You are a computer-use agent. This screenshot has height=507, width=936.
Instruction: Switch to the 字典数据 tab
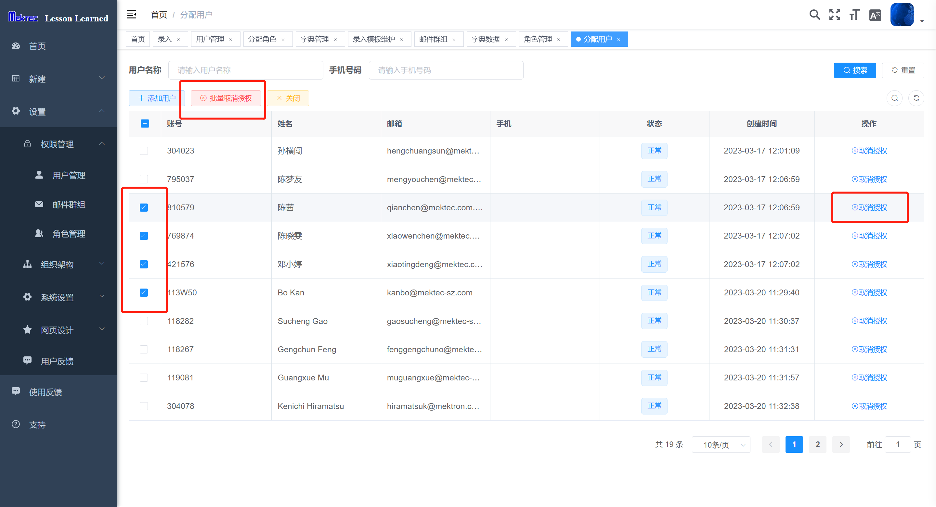[491, 39]
